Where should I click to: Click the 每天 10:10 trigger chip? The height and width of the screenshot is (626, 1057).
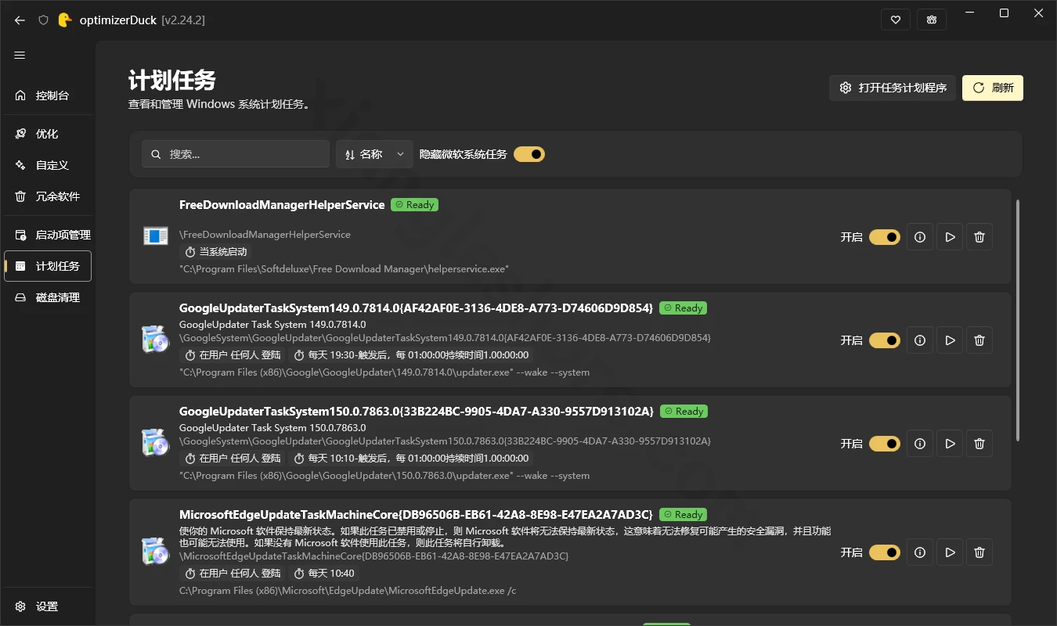[411, 459]
